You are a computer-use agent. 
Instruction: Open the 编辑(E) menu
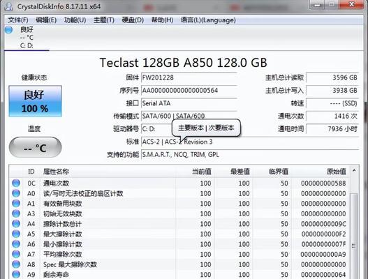click(46, 20)
